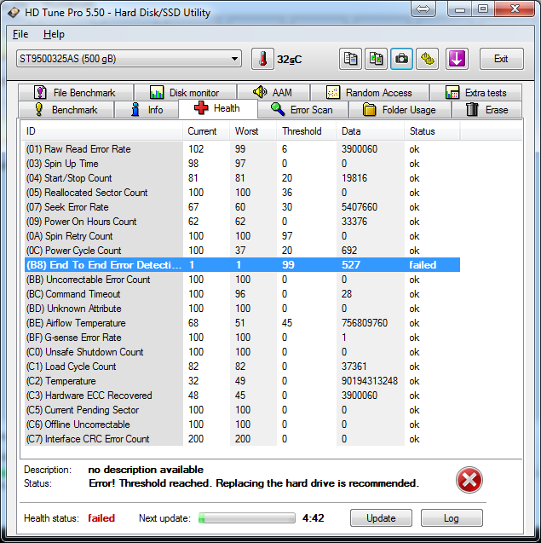
Task: Select the (09) Power On Hours Count row
Action: (x=242, y=222)
